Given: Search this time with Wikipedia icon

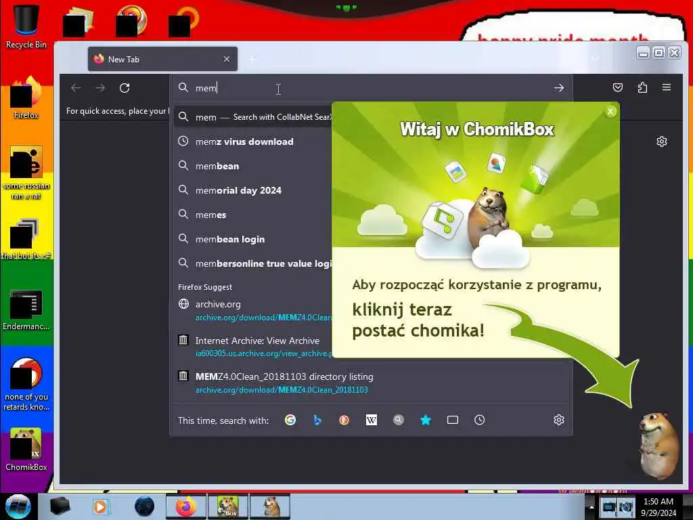Looking at the screenshot, I should coord(372,420).
